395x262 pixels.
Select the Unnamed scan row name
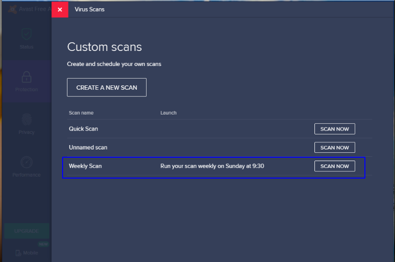88,147
